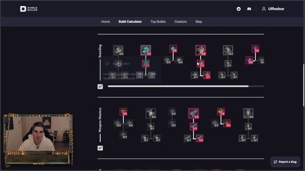Viewport: 305px width, 171px height.
Task: Select the gray 0/5 Brawling skill beside the purple passives
Action: click(228, 50)
